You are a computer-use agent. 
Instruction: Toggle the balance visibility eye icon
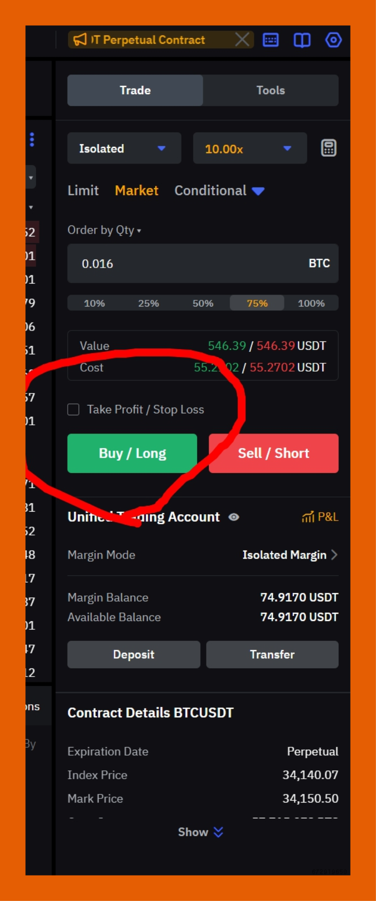234,517
